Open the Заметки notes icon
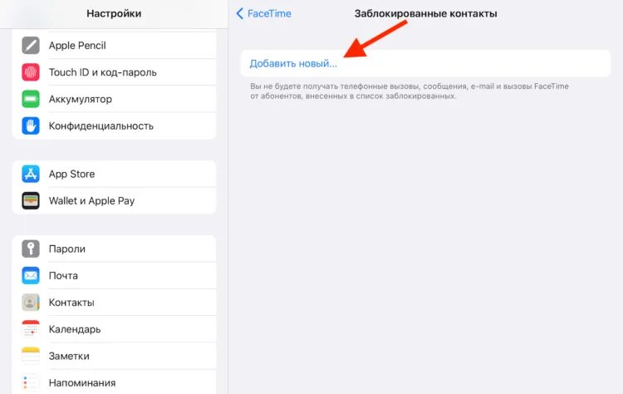The image size is (623, 394). (31, 356)
